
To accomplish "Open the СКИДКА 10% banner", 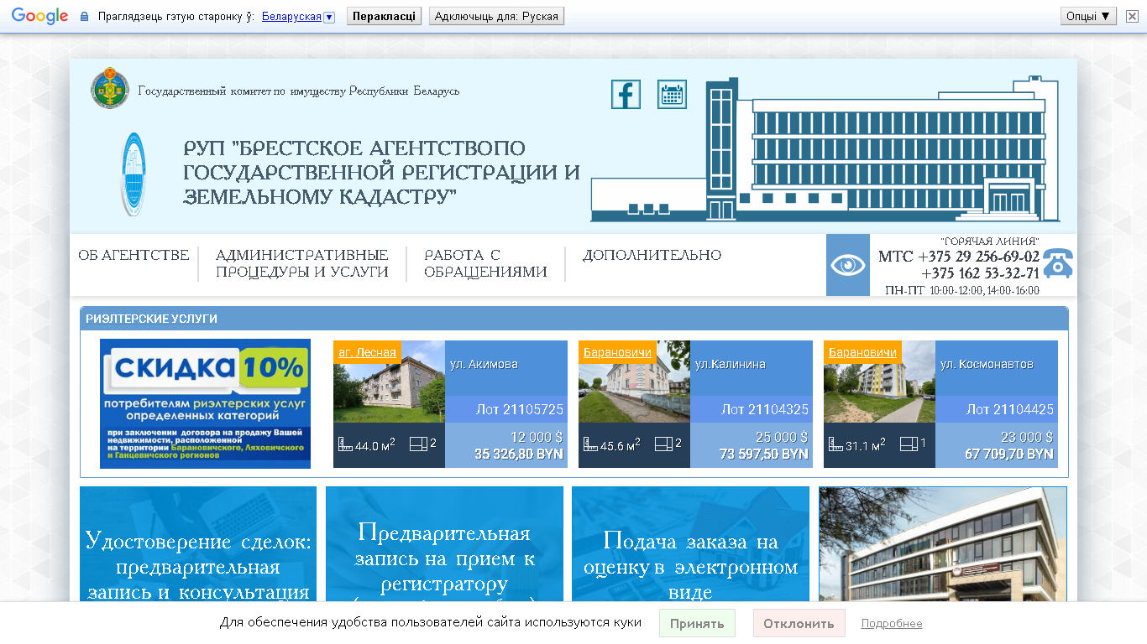I will point(205,403).
